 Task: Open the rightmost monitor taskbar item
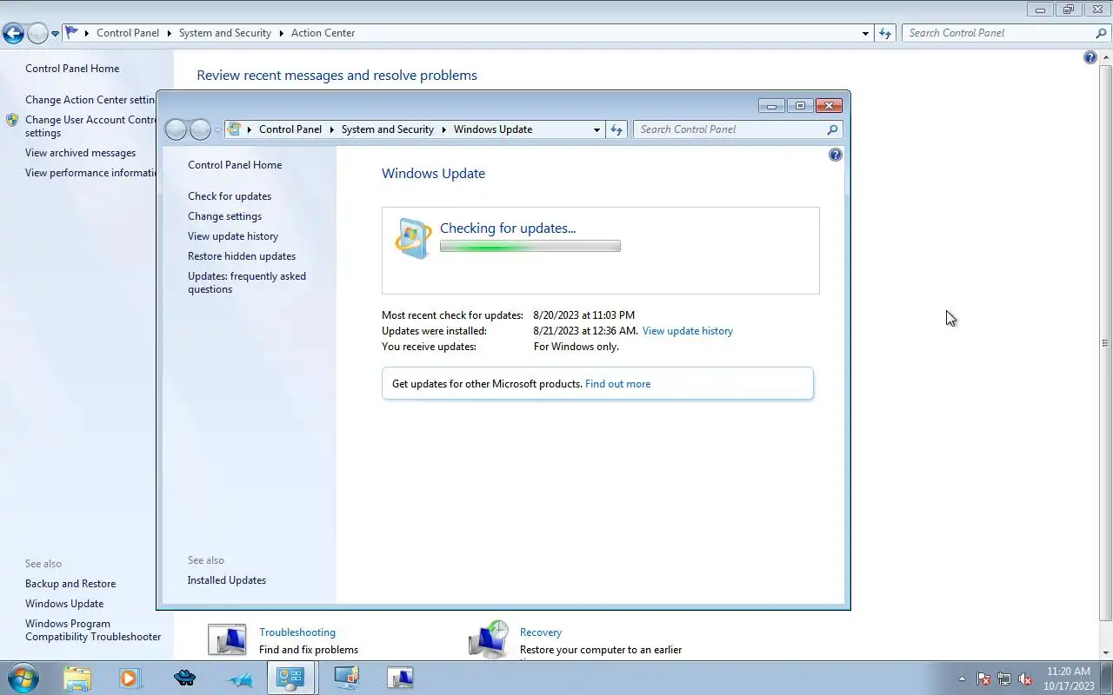click(x=400, y=678)
